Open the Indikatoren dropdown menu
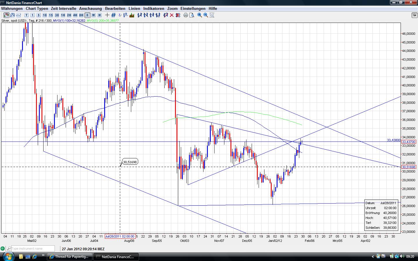This screenshot has width=418, height=261. (x=154, y=9)
